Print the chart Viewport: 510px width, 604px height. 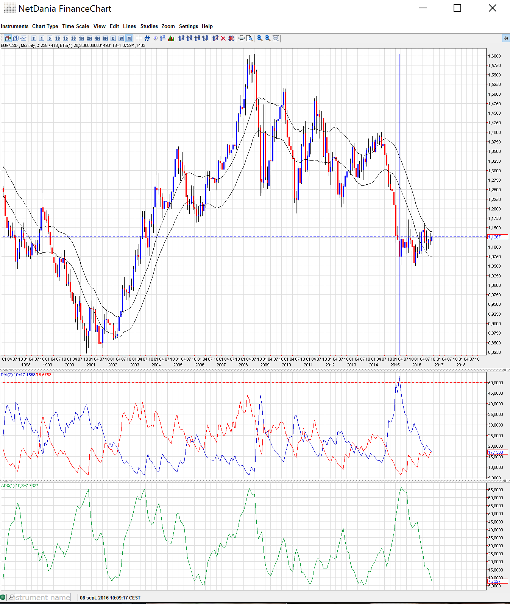[x=242, y=38]
